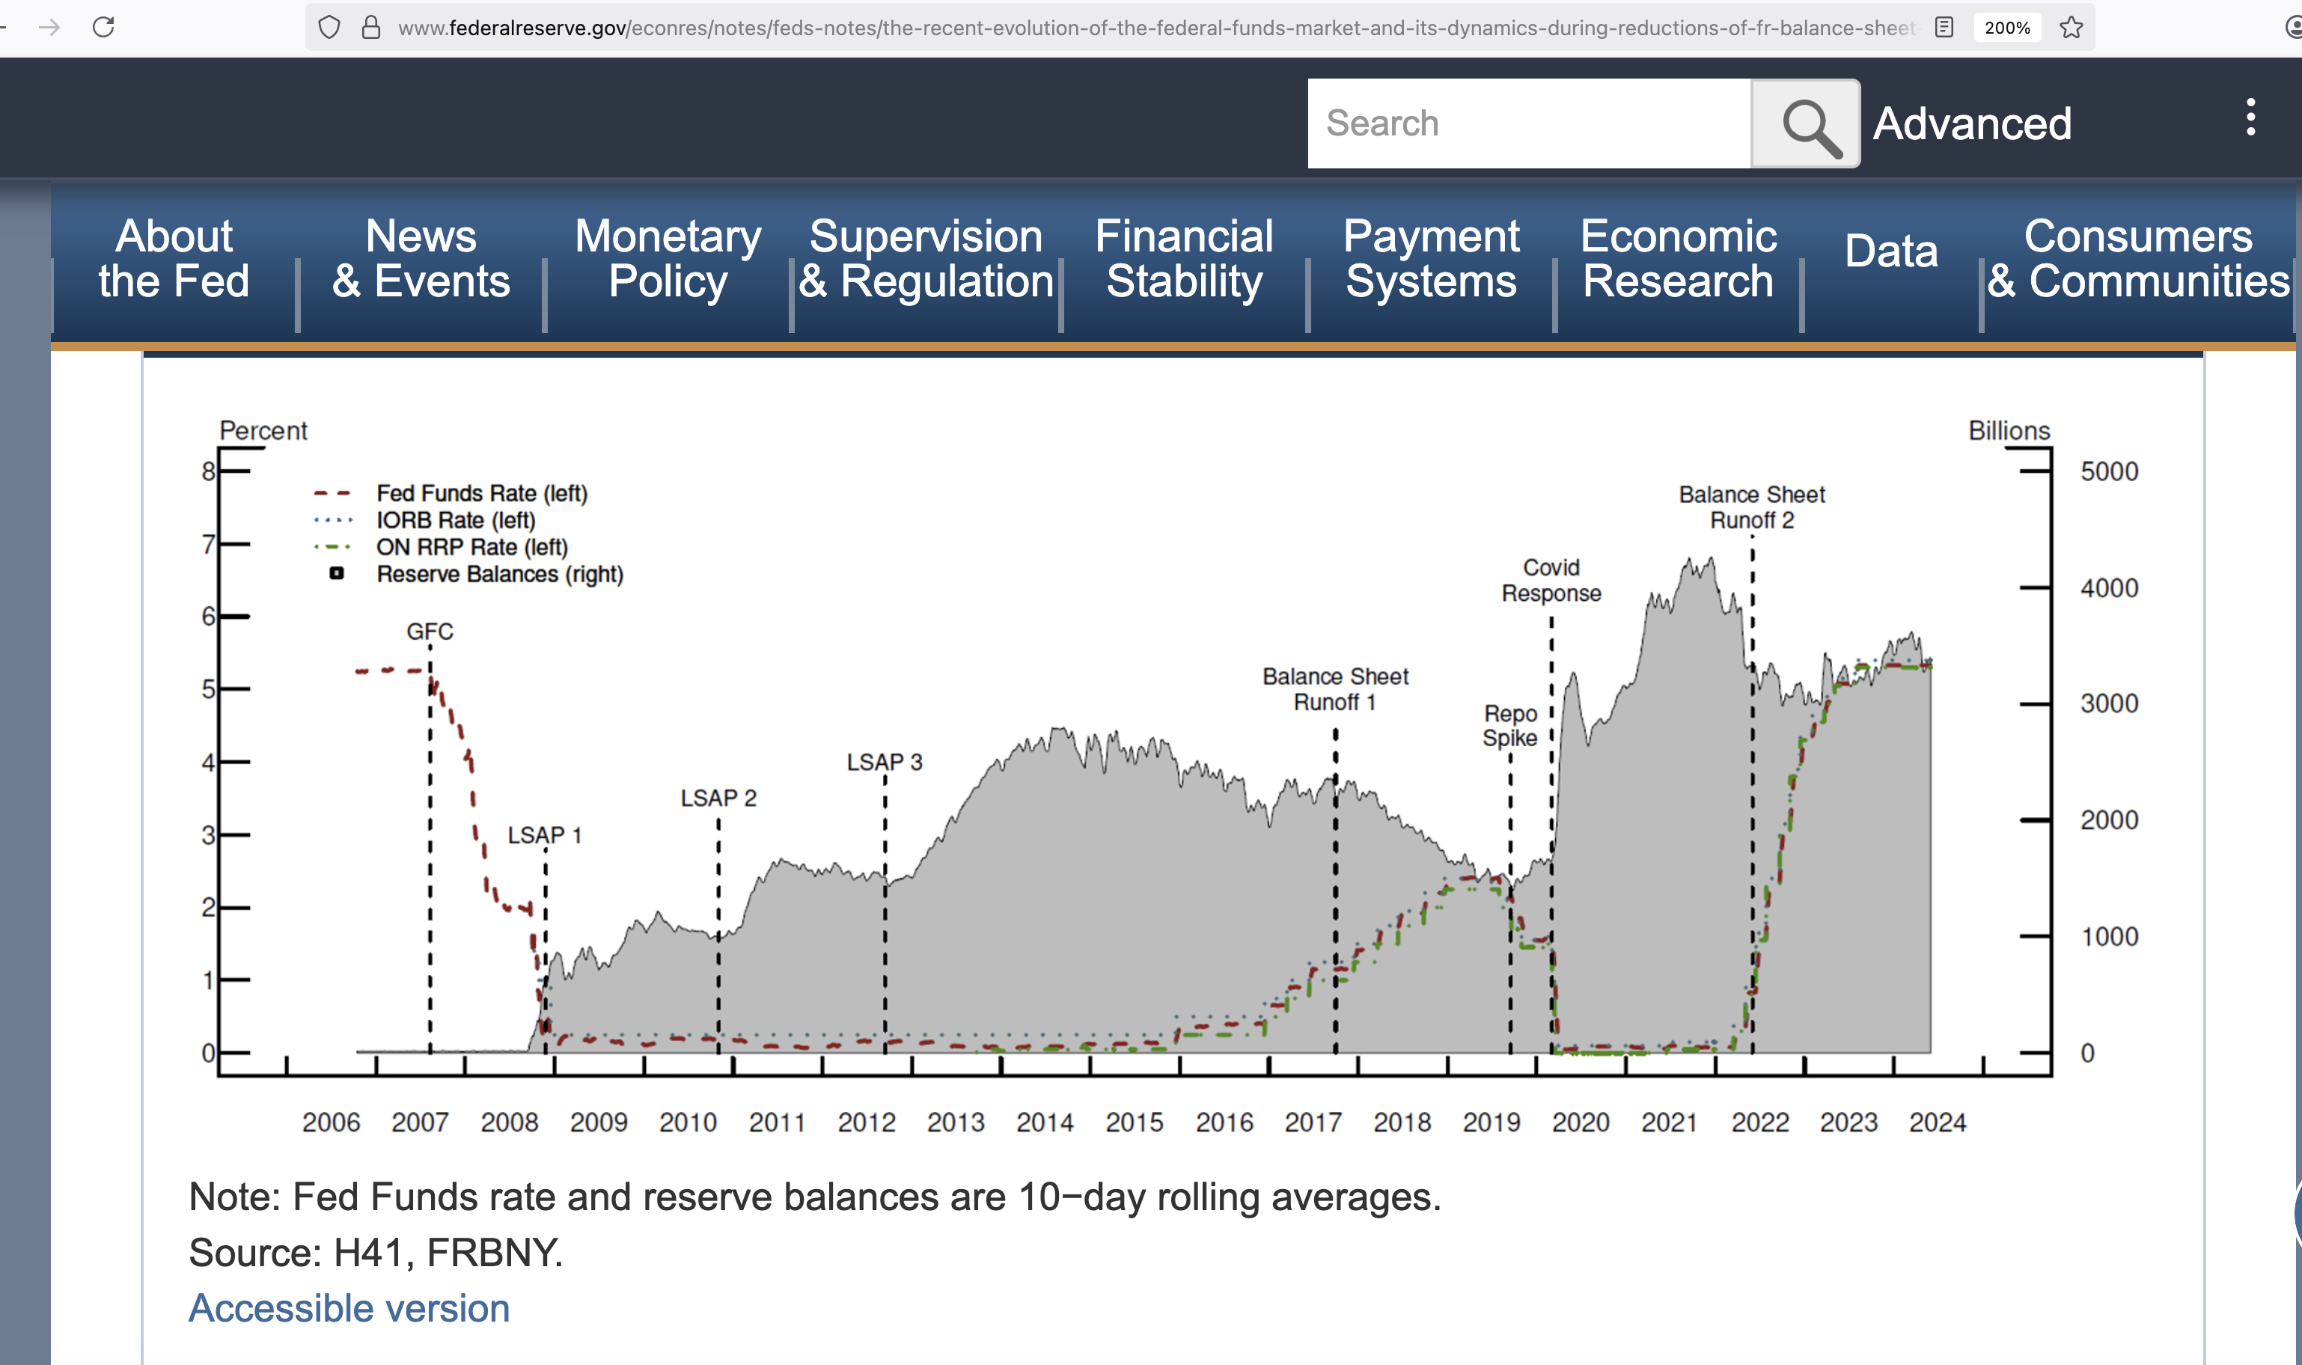Open the tracking protection shield icon
Viewport: 2302px width, 1365px height.
tap(329, 28)
